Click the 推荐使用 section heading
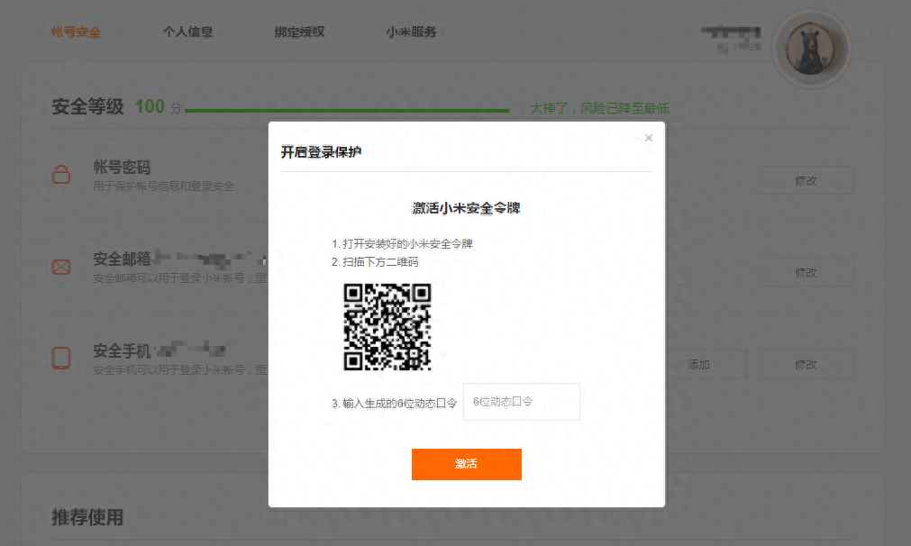The width and height of the screenshot is (911, 546). coord(87,517)
